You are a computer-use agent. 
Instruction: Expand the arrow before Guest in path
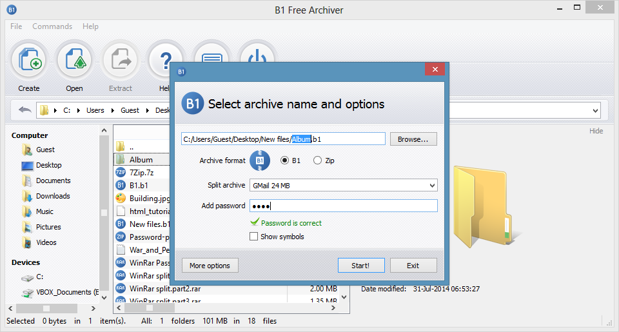click(x=113, y=110)
